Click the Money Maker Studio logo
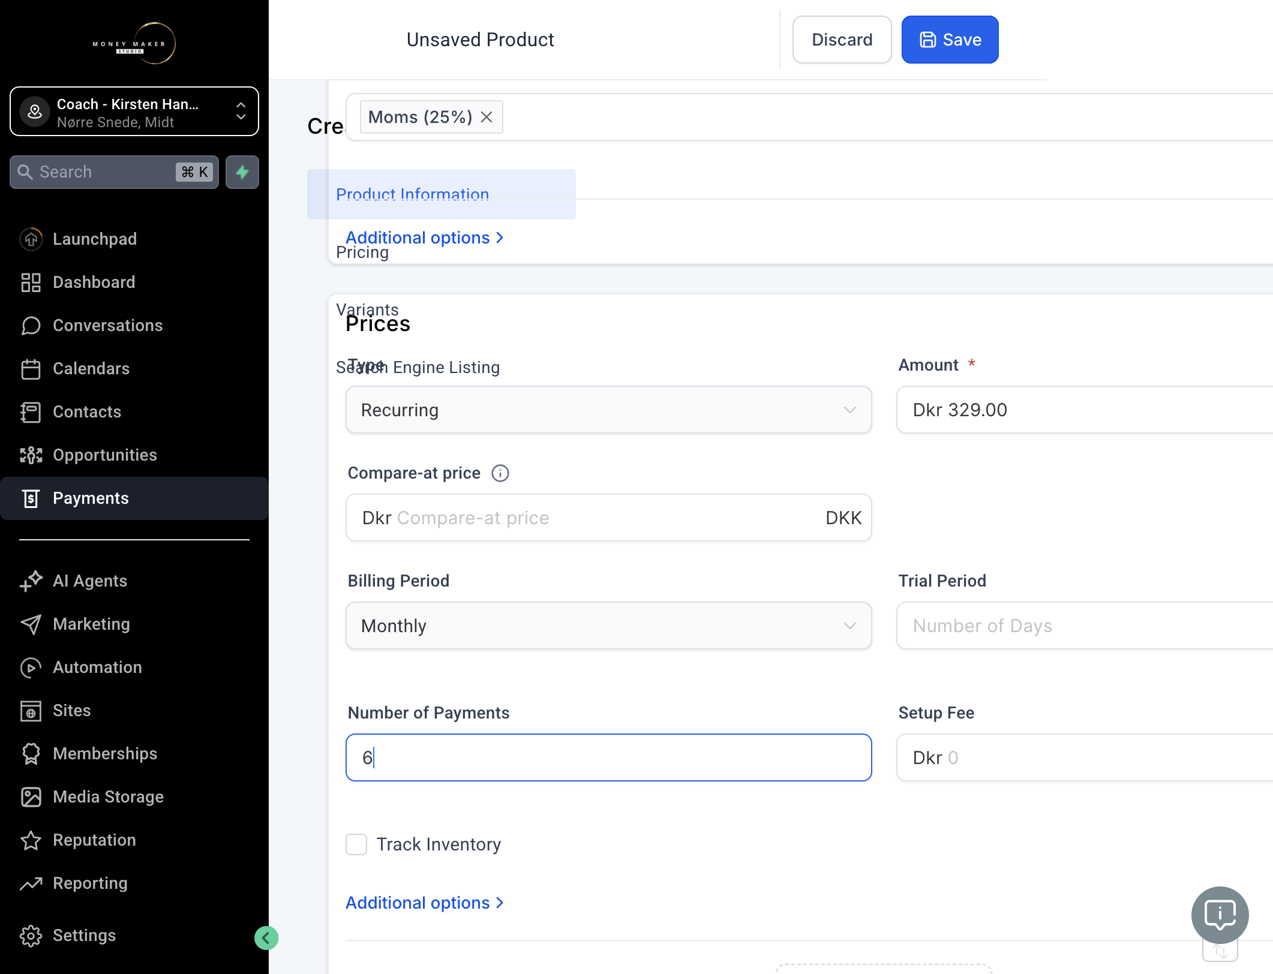This screenshot has height=974, width=1273. 134,43
